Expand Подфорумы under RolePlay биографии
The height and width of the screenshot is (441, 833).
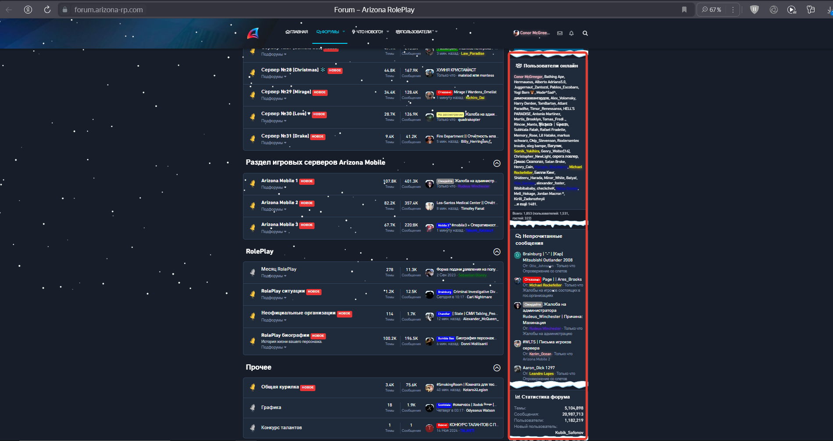274,347
